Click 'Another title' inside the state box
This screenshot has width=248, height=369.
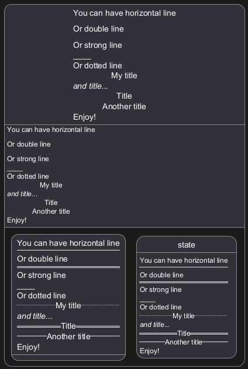184,342
